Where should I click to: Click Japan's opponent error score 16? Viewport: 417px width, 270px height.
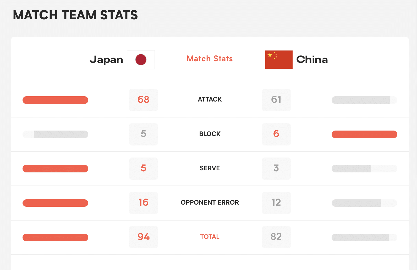[x=144, y=203]
